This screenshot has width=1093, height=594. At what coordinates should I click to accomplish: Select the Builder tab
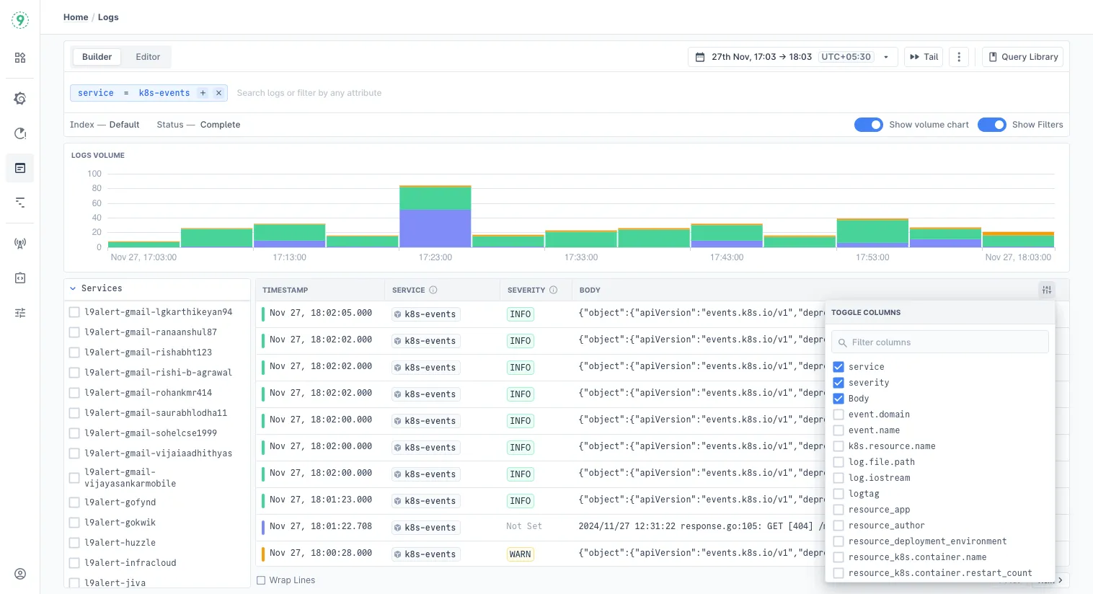[x=96, y=56]
